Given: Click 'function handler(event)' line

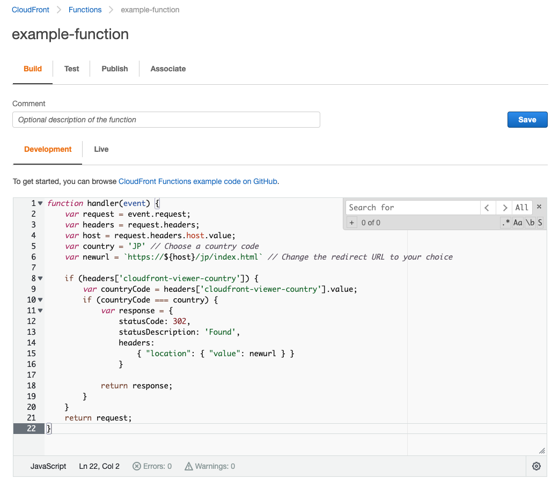Looking at the screenshot, I should [x=104, y=203].
